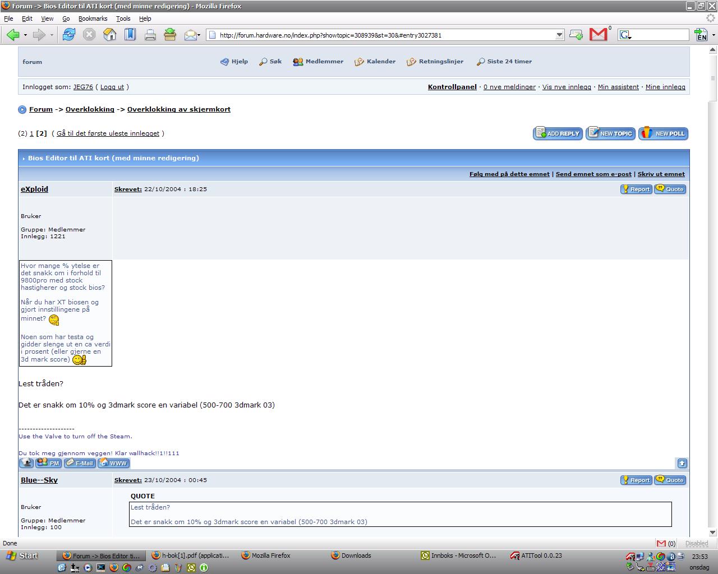718x574 pixels.
Task: Open the Retningslinjer guidelines link
Action: coord(435,62)
